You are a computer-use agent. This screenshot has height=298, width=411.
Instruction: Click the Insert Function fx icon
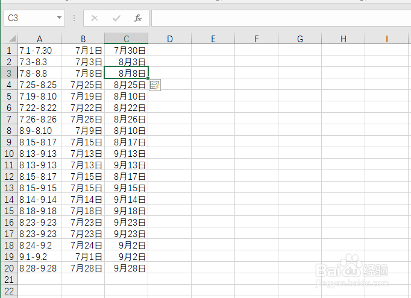138,18
